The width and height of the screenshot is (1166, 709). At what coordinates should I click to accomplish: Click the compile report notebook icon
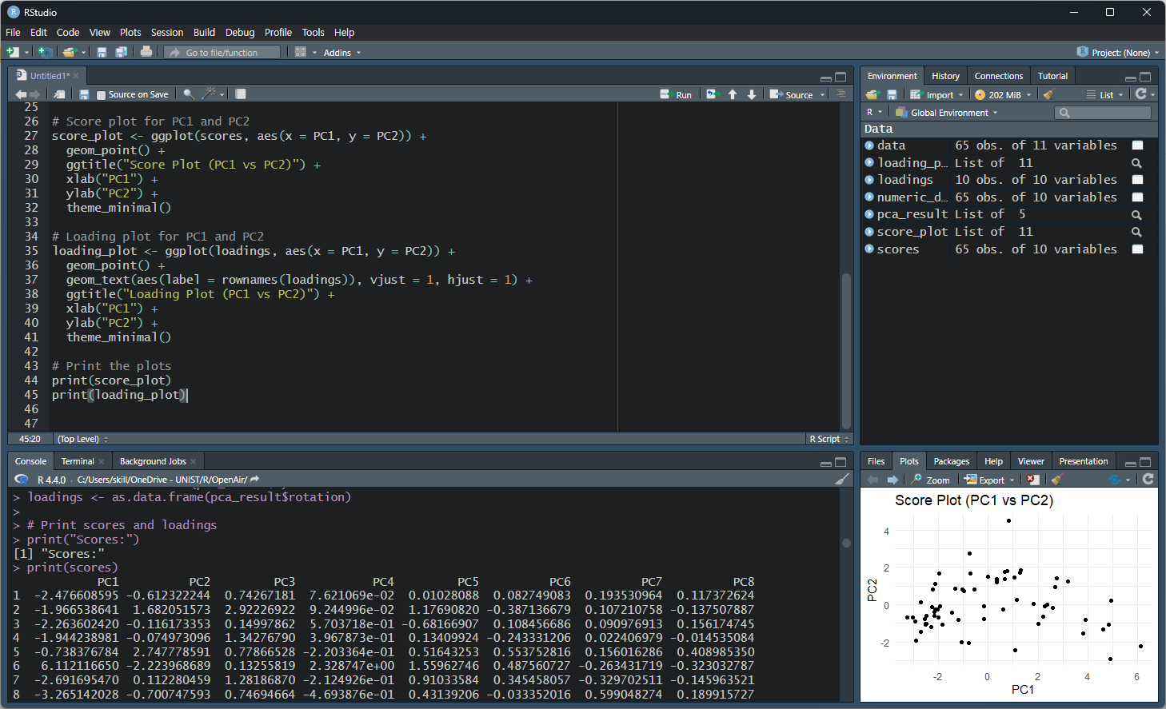coord(241,94)
